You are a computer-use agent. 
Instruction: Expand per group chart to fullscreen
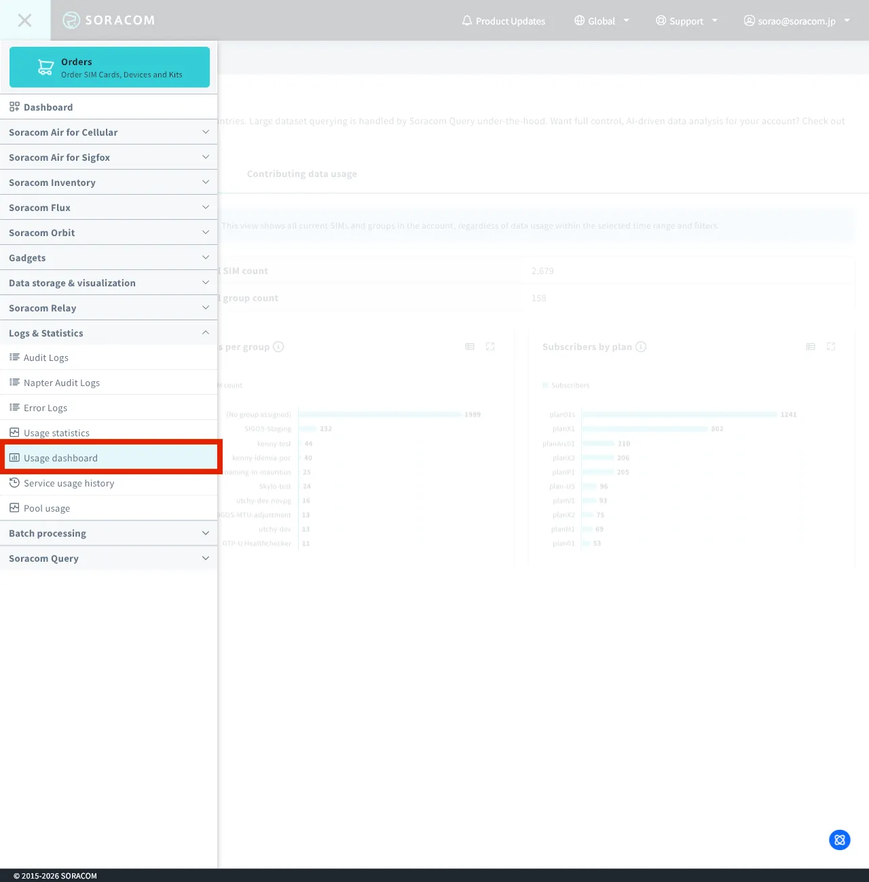point(490,347)
